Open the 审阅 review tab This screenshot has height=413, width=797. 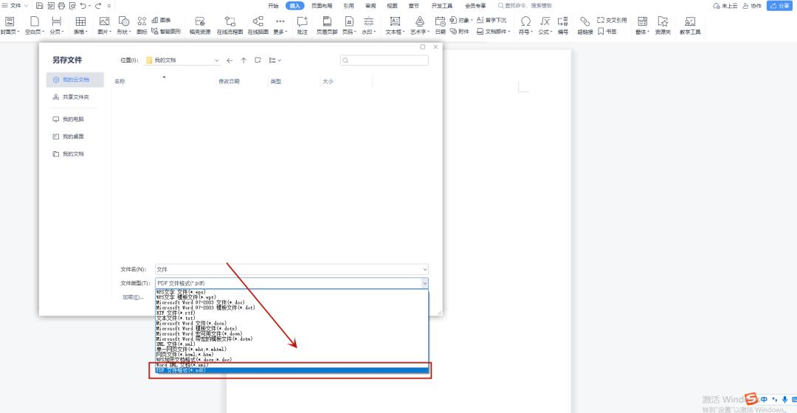[370, 6]
